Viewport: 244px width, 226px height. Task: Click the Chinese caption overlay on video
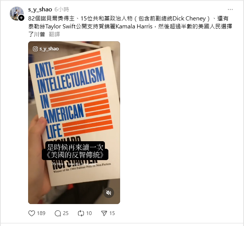(x=75, y=151)
